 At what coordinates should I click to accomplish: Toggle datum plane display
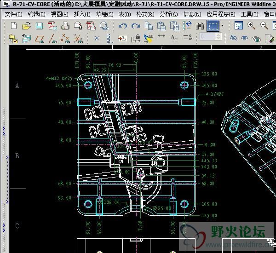tap(40, 39)
